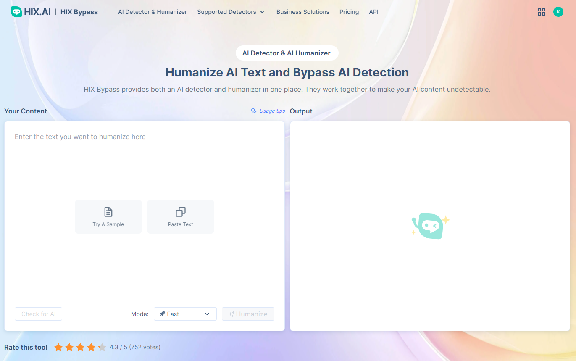Screen dimensions: 576x361
Task: Click the HIX Bypass header link
Action: (79, 12)
